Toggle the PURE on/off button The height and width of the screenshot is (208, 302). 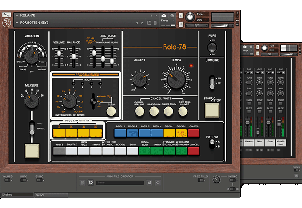coord(212,47)
